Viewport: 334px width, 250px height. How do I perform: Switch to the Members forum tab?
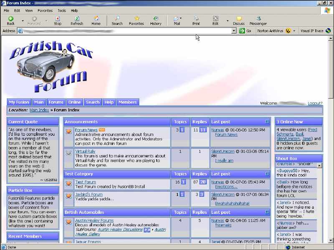127,102
